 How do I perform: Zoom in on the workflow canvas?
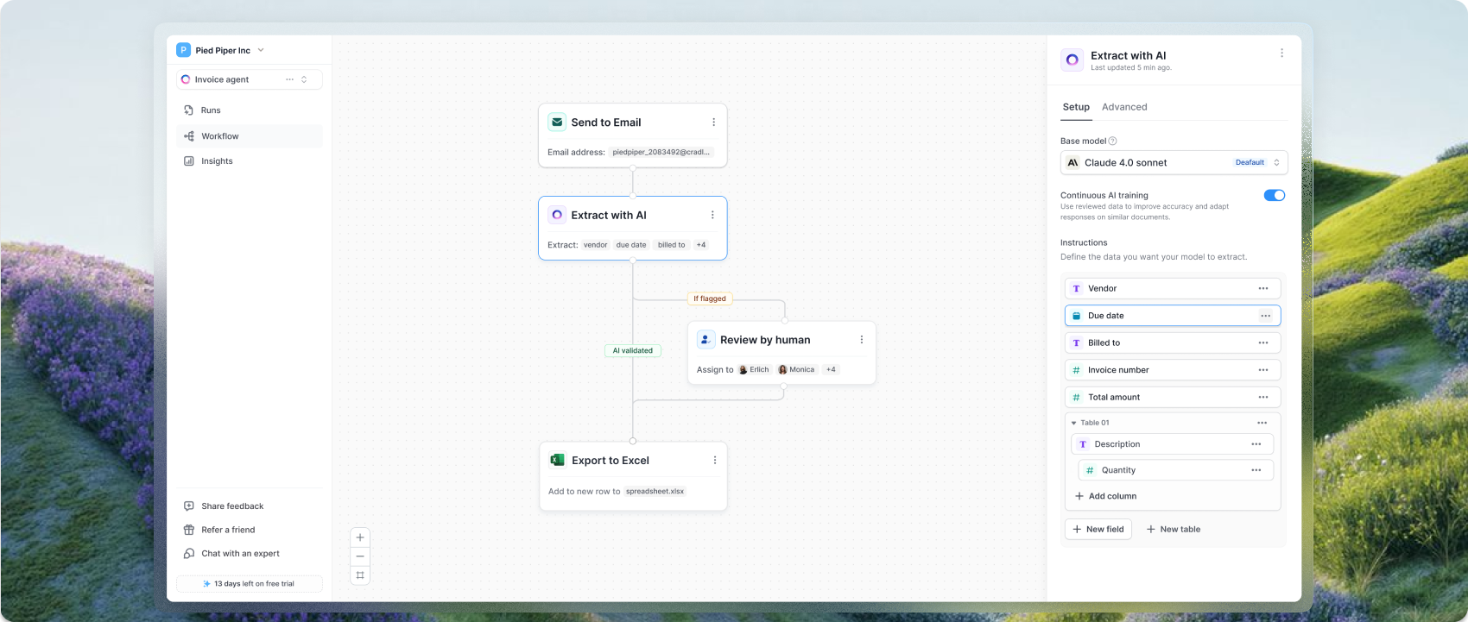[360, 537]
